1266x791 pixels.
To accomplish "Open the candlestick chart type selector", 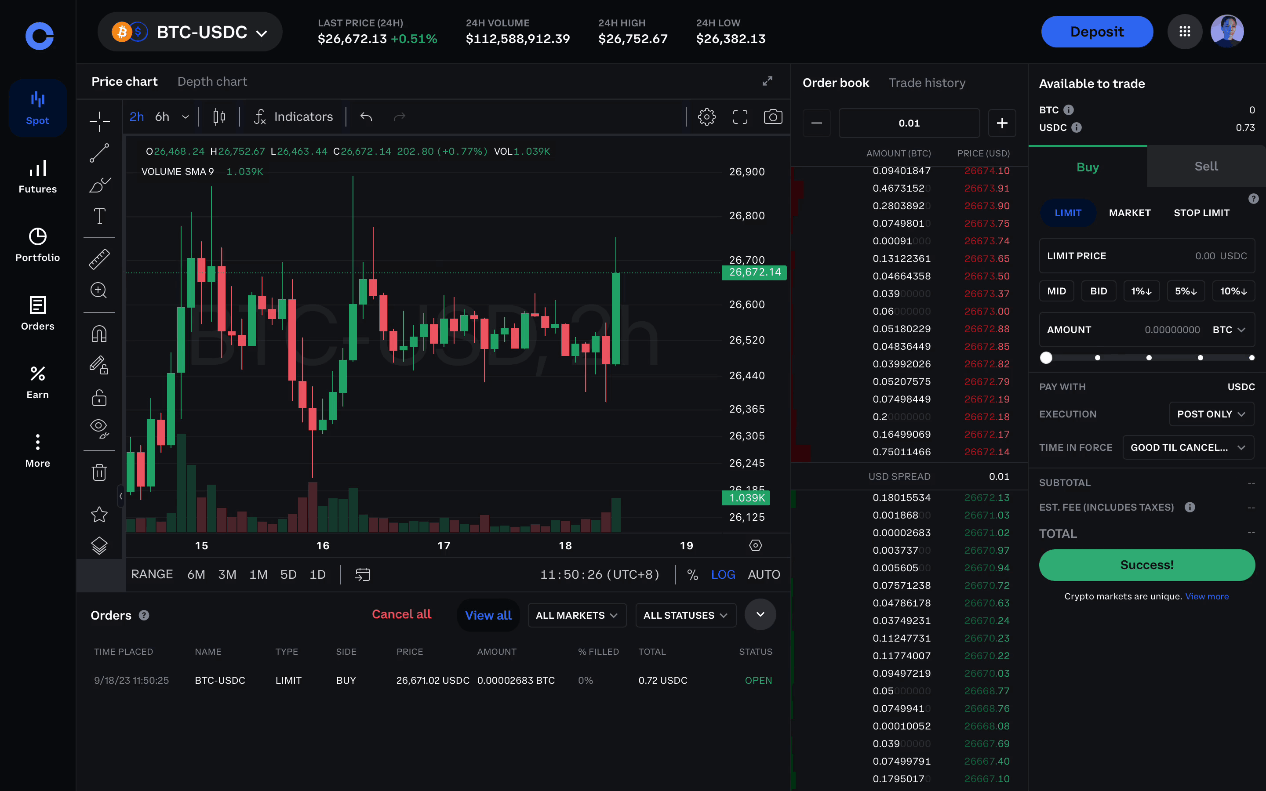I will tap(219, 116).
